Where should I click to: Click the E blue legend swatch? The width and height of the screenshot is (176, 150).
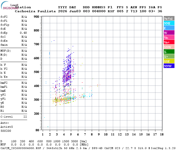[169, 28]
